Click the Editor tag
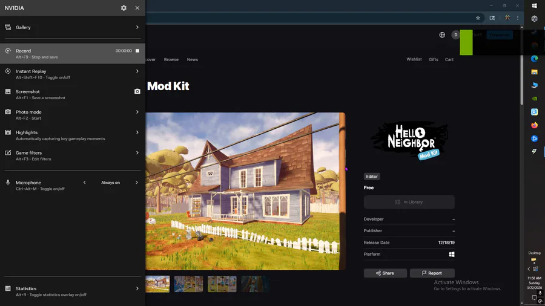 coord(372,176)
